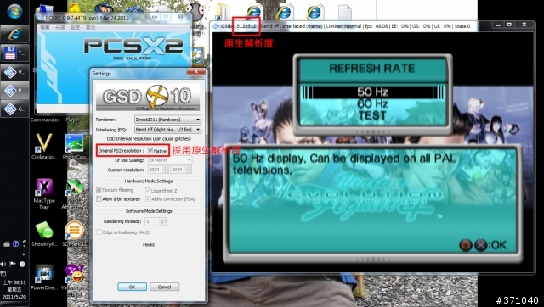The width and height of the screenshot is (544, 307).
Task: Click the second Custom resolution height stepper
Action: coord(188,170)
